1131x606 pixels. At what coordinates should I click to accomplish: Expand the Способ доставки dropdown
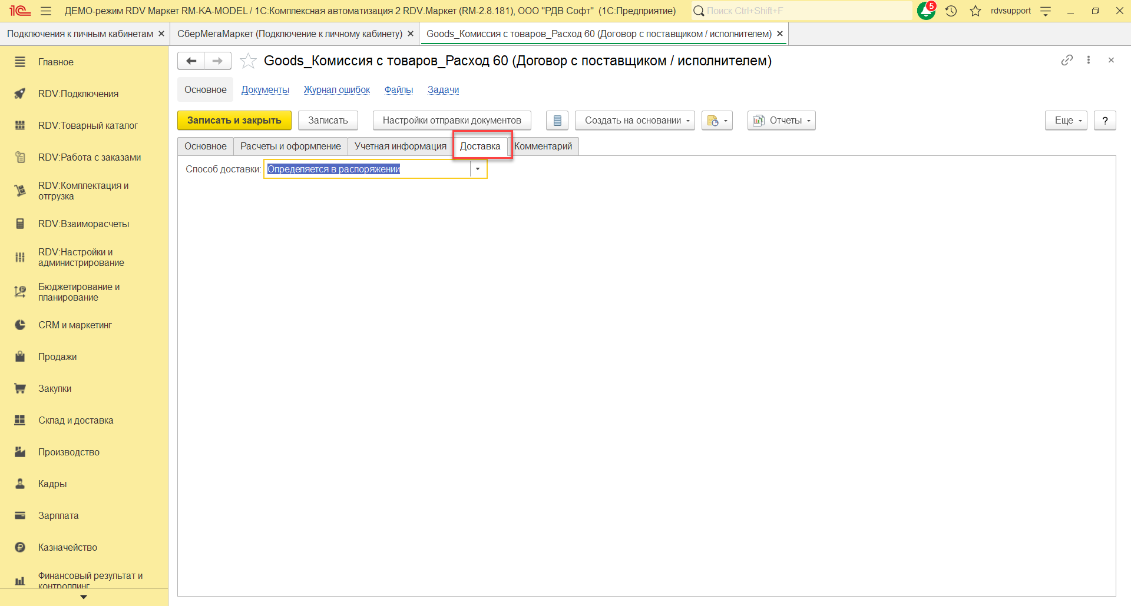click(478, 169)
